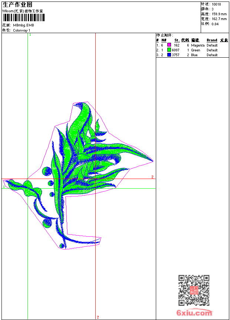This screenshot has width=230, height=320.
Task: Click the 6xiu.com watermark logo
Action: point(194,313)
